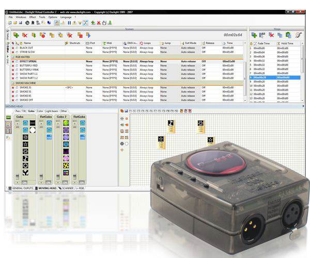310x258 pixels.
Task: Click the FX icon in left sidebar
Action: pyautogui.click(x=8, y=138)
